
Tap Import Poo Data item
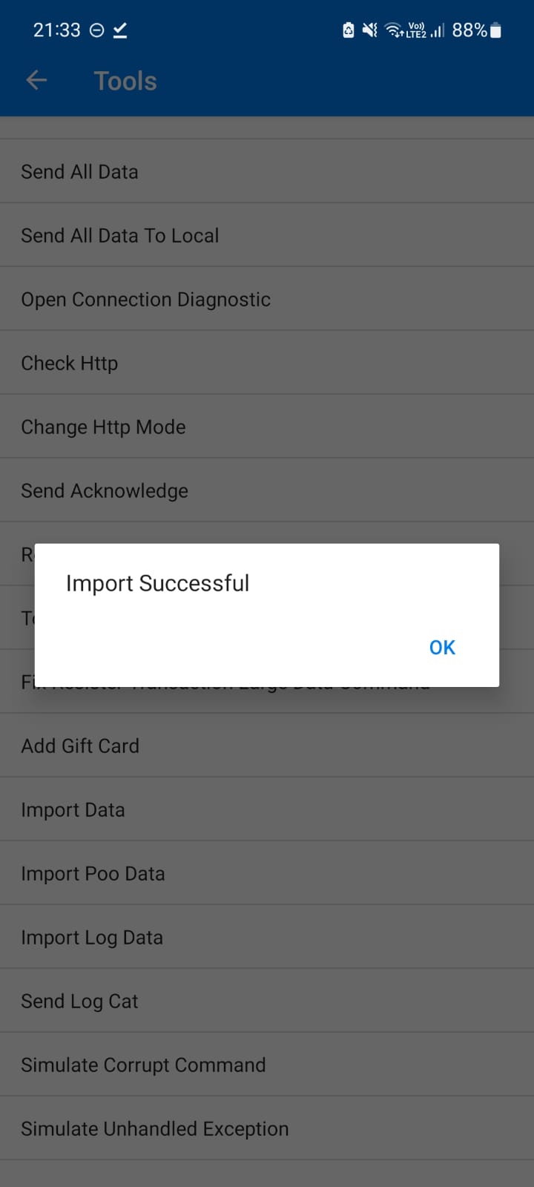pos(267,873)
